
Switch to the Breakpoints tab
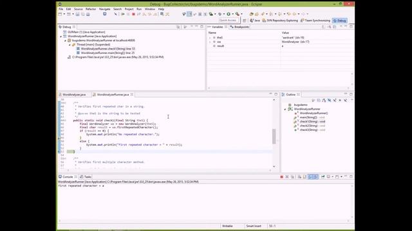point(240,27)
